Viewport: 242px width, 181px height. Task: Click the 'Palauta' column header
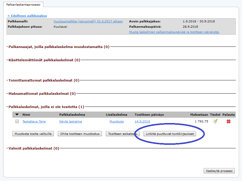pyautogui.click(x=228, y=114)
